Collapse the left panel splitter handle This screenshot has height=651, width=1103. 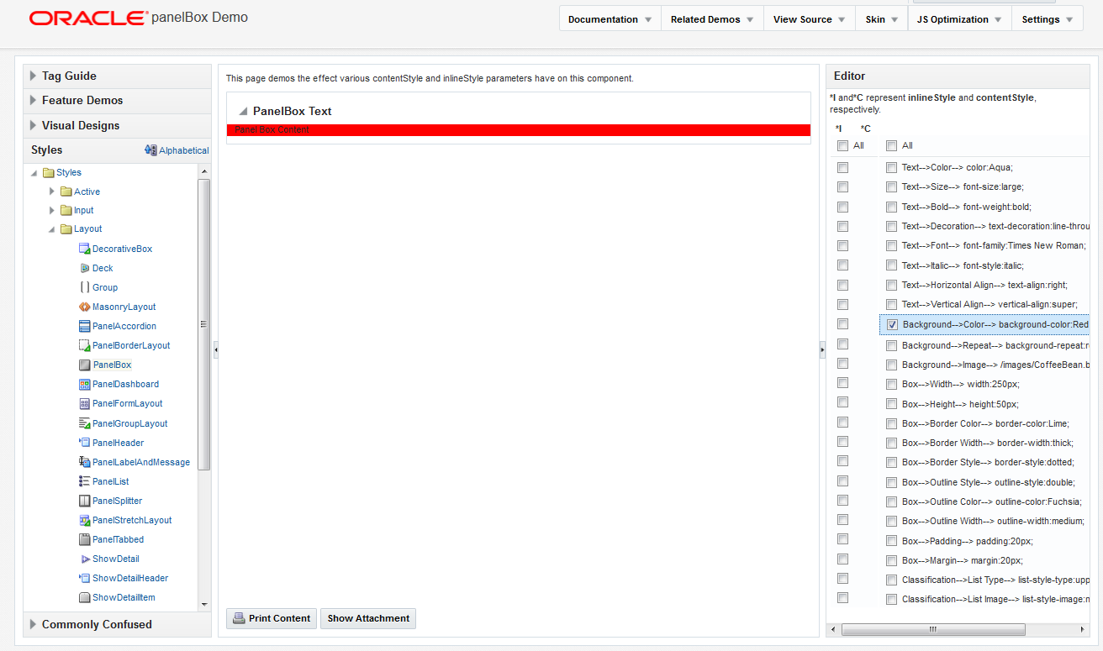coord(215,349)
